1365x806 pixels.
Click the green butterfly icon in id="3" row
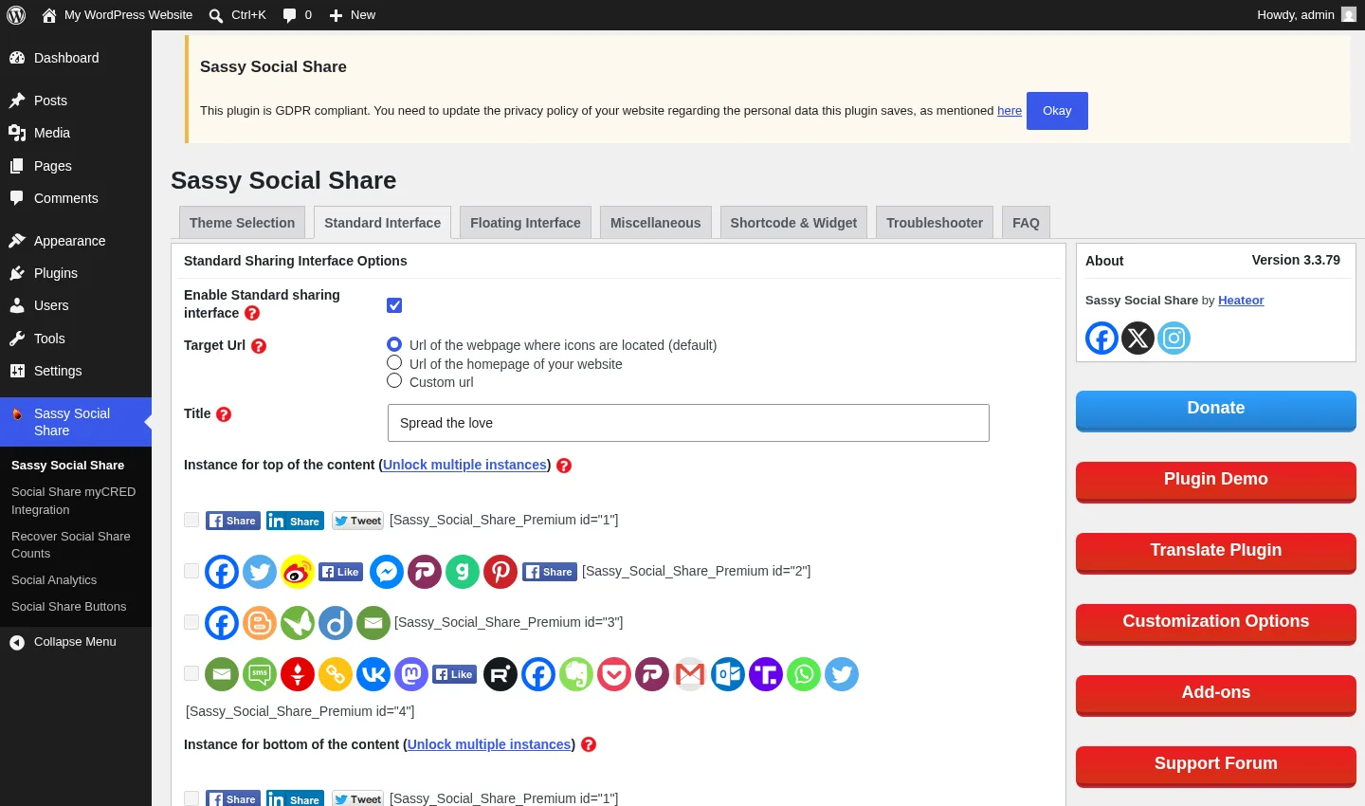pyautogui.click(x=298, y=623)
